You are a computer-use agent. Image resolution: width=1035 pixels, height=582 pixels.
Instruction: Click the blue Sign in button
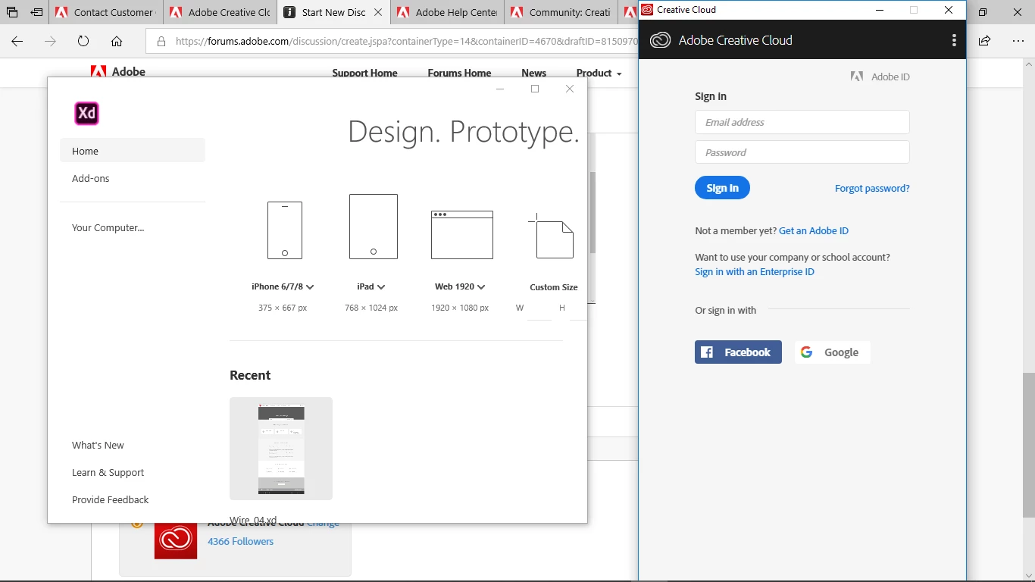722,188
